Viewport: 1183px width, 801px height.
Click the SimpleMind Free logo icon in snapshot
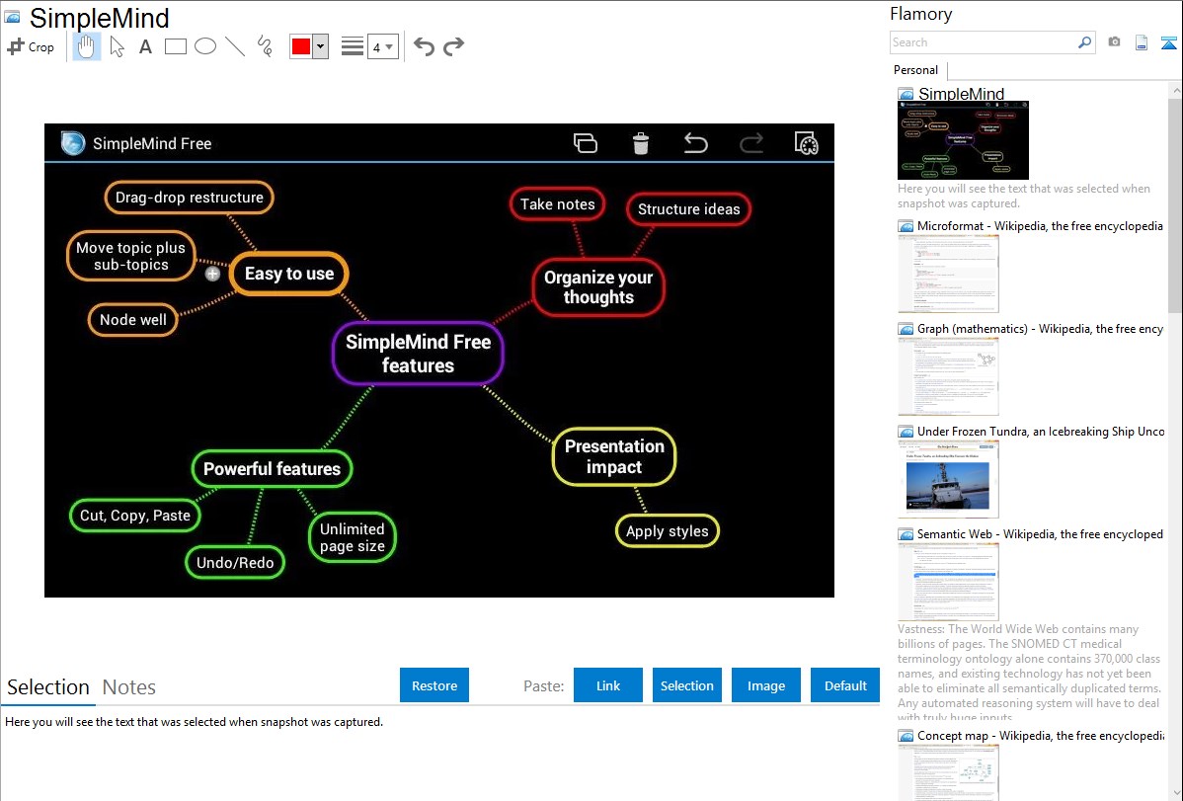[x=72, y=142]
